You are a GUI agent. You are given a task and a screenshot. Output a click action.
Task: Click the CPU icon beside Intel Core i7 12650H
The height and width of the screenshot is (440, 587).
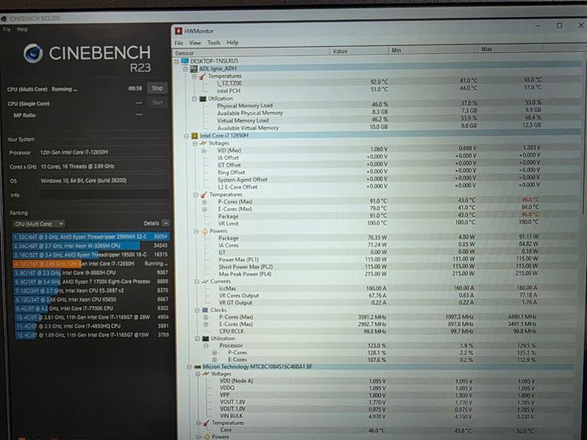coord(195,136)
